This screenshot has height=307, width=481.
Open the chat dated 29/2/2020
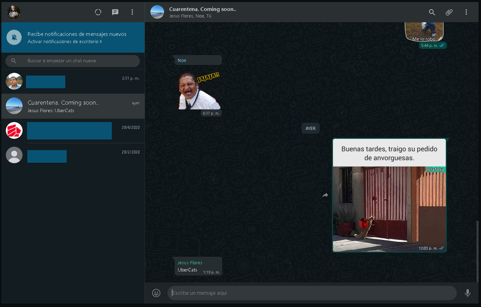point(73,156)
